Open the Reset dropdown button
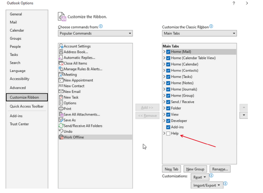263x193 pixels. click(x=200, y=177)
